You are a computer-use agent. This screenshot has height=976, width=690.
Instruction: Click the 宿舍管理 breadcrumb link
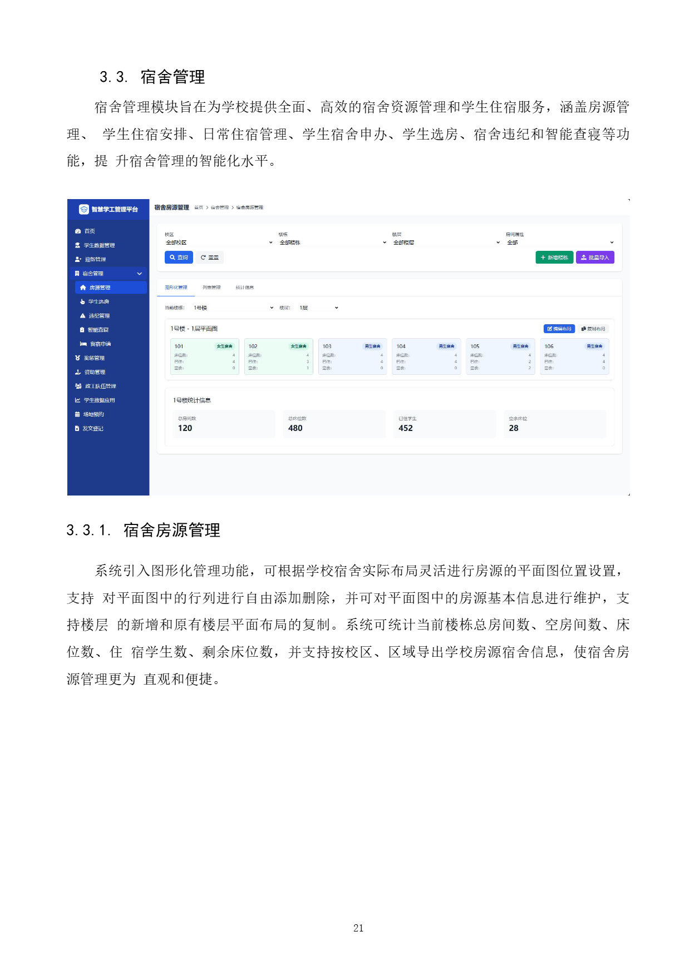[x=220, y=207]
